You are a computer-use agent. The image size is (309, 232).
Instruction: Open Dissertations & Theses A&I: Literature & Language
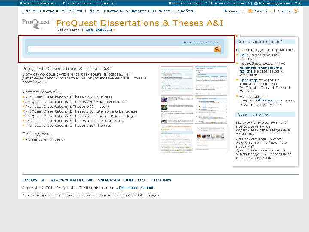pos(81,111)
